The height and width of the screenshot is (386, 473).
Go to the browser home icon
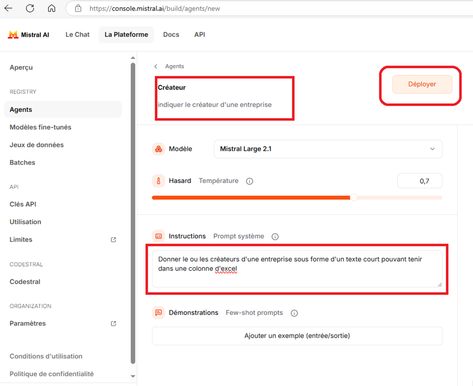[x=52, y=8]
